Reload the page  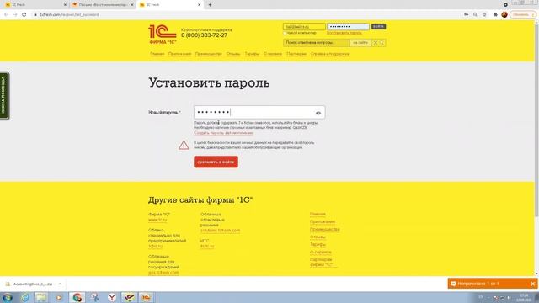tap(24, 15)
